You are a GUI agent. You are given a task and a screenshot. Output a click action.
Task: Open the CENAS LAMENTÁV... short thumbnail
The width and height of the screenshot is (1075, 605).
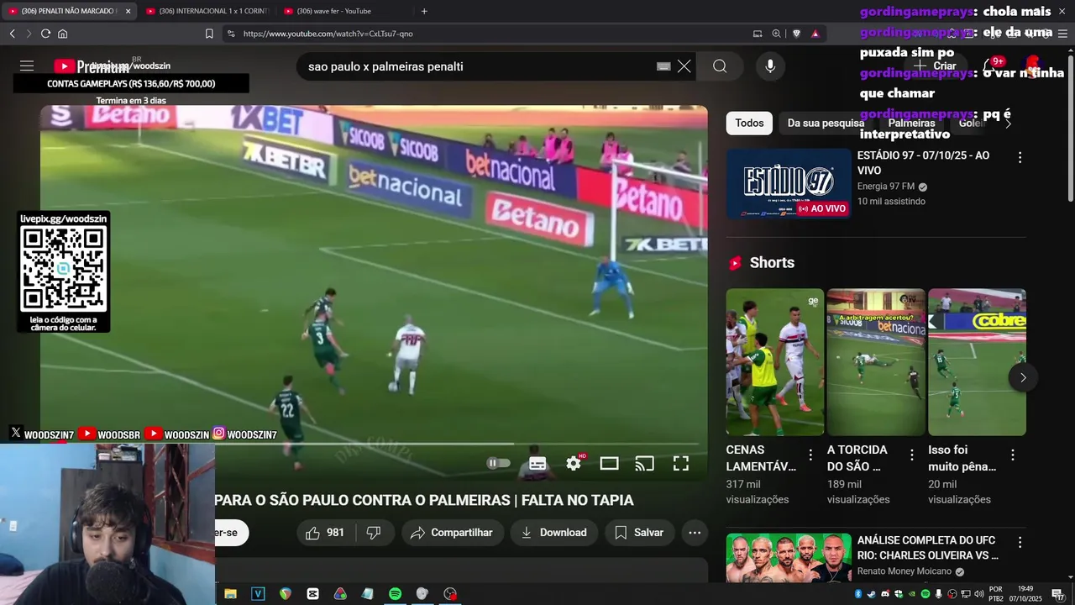[775, 362]
